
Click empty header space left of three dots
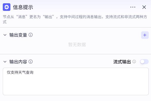click(82, 7)
